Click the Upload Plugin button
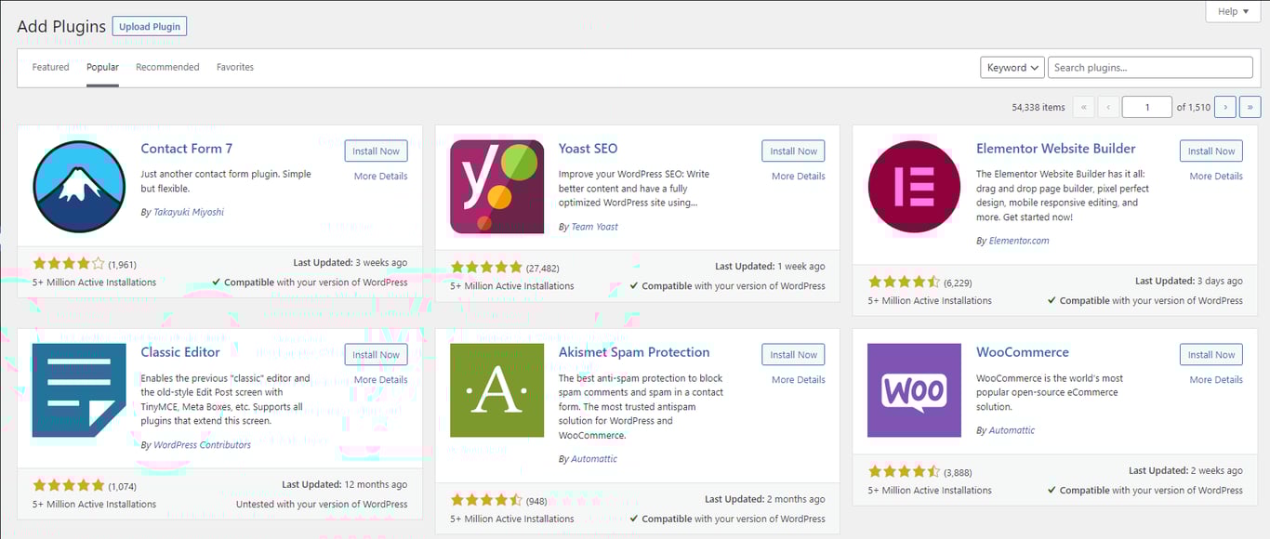Image resolution: width=1270 pixels, height=539 pixels. pyautogui.click(x=149, y=26)
